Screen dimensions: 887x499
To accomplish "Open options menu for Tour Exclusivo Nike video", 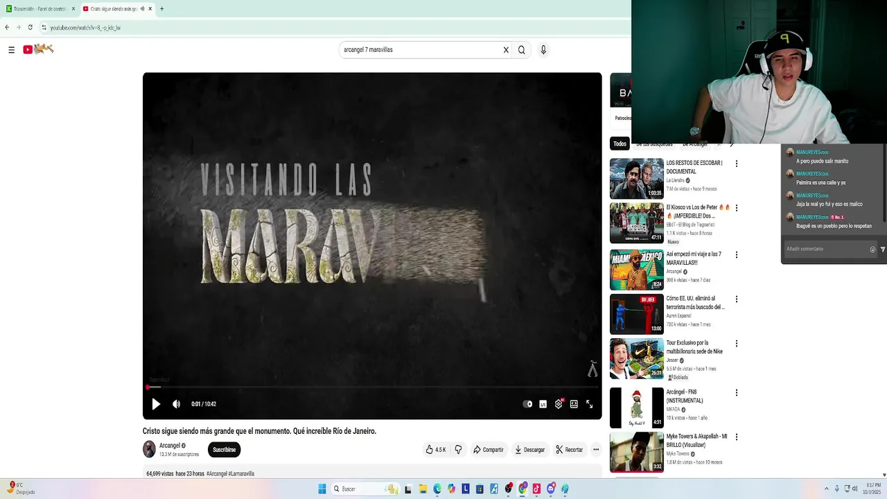I will pos(737,344).
